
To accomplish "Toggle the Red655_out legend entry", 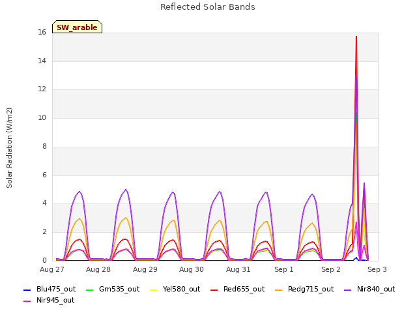I will pyautogui.click(x=237, y=290).
